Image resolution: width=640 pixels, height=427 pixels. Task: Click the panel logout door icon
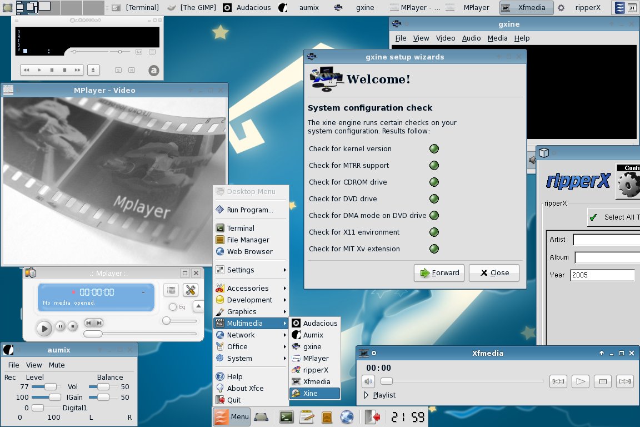point(372,417)
